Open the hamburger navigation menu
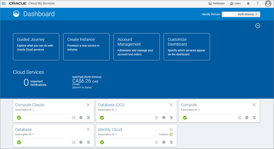This screenshot has height=149, width=274. [4, 3]
